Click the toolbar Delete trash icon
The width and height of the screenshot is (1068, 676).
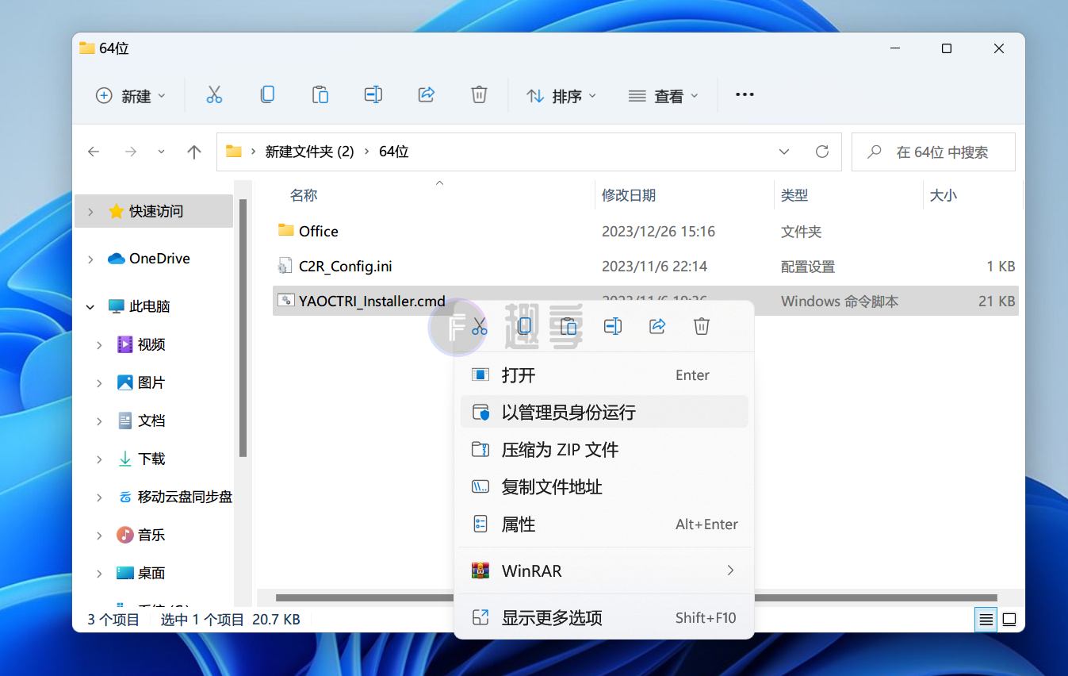coord(479,95)
